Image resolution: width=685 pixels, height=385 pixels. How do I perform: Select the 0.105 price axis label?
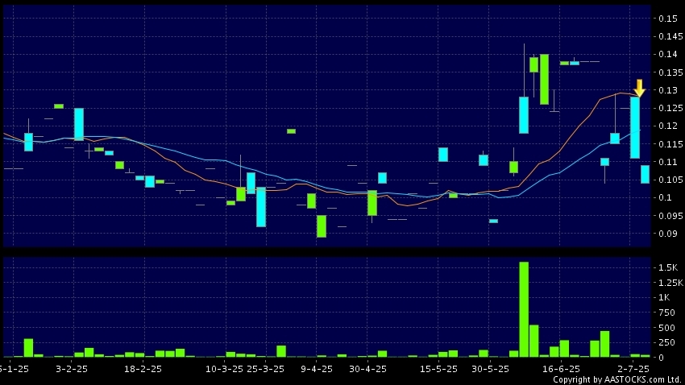click(670, 180)
